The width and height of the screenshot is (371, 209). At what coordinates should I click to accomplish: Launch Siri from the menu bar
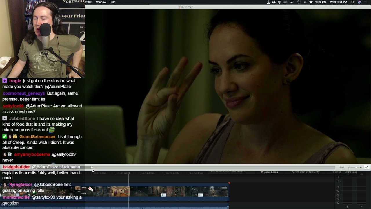point(359,2)
